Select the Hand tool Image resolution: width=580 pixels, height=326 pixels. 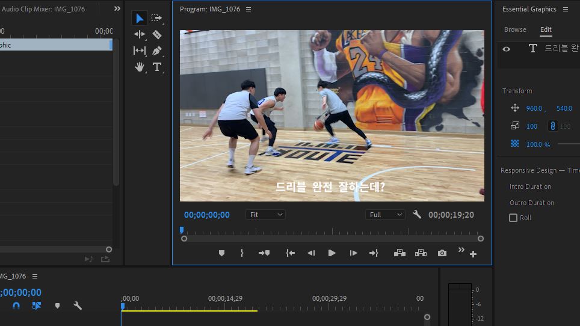(140, 67)
